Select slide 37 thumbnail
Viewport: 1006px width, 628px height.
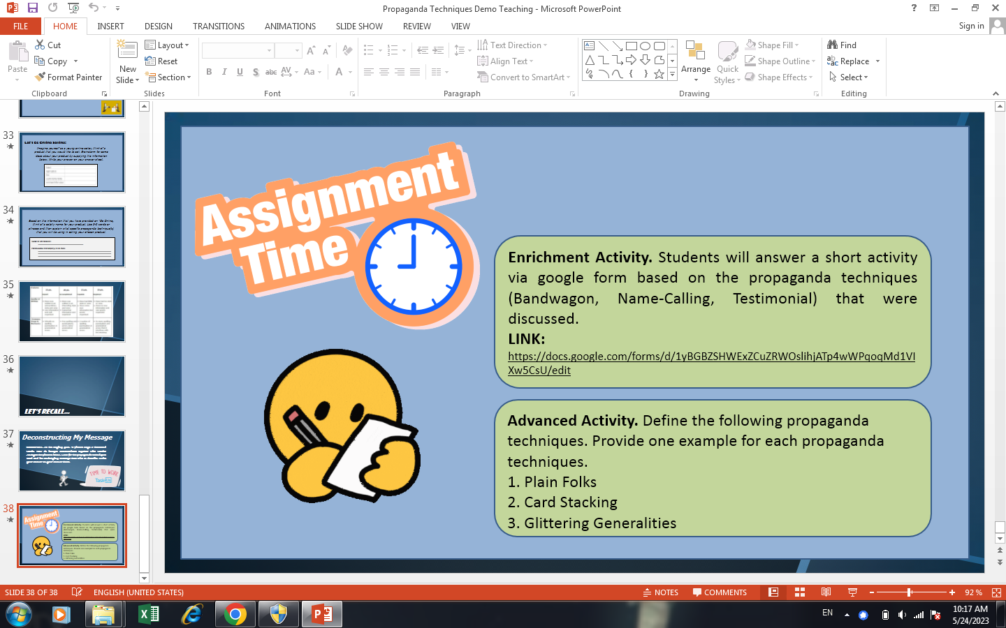72,461
